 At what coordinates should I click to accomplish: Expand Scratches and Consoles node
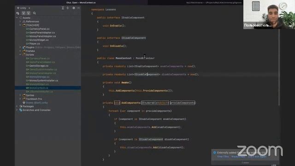point(17,110)
